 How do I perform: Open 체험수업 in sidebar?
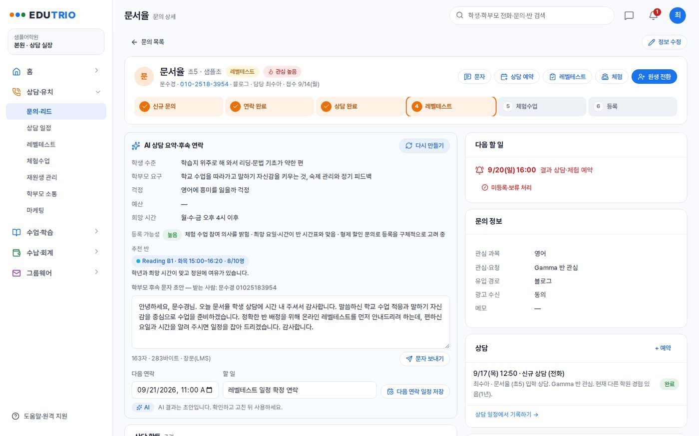tap(56, 161)
